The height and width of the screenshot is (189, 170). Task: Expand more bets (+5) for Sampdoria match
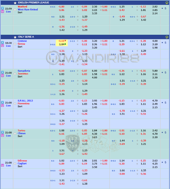(x=164, y=72)
